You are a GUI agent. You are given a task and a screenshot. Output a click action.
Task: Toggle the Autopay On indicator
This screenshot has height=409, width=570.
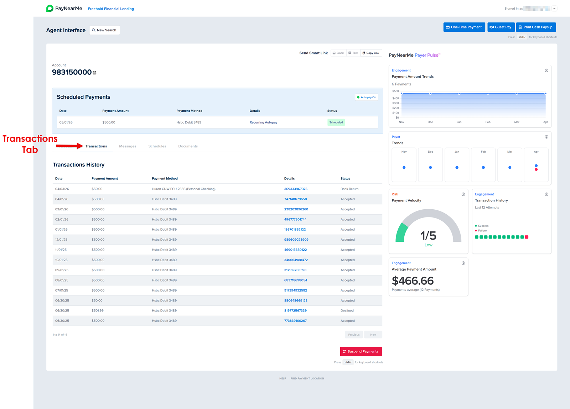point(366,97)
